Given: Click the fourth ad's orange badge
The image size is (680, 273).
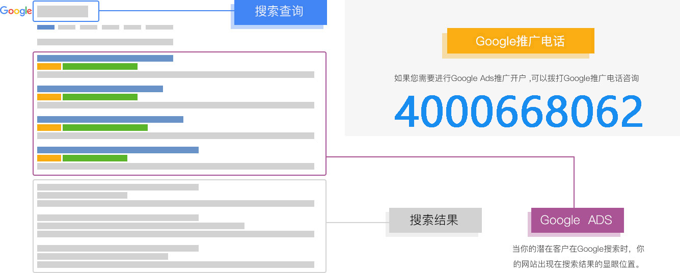Looking at the screenshot, I should point(49,158).
